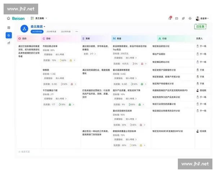Expand chevron after 完成值: 0.4亿 bell
216x173 pixels.
pos(145,84)
